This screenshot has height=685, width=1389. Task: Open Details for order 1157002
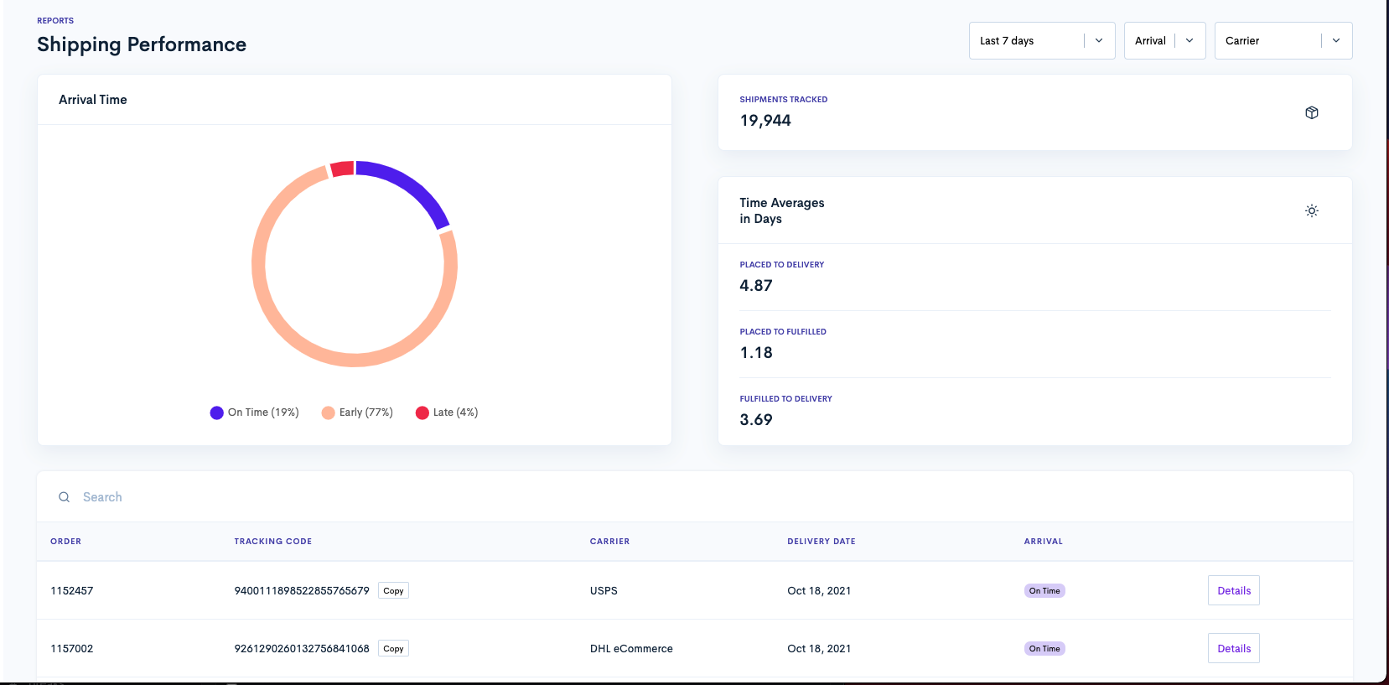click(1234, 648)
